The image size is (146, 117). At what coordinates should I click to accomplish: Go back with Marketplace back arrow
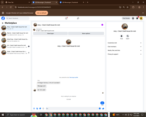(3, 23)
